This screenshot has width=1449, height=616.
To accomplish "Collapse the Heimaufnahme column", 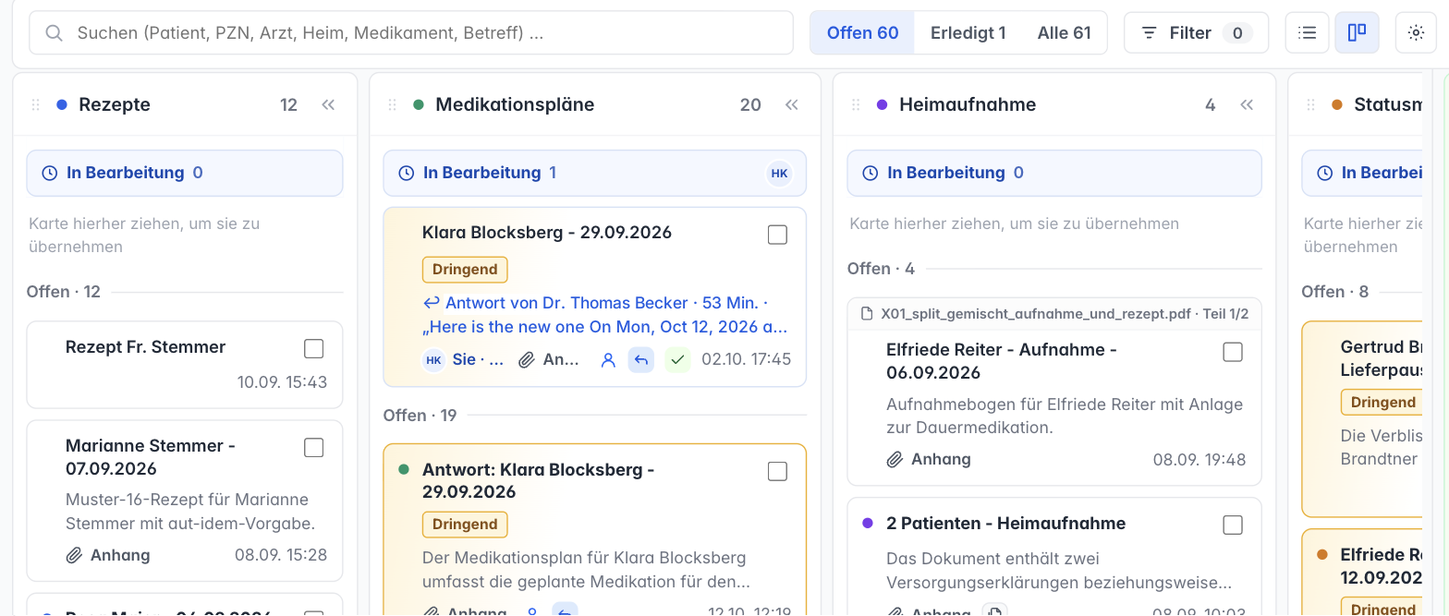I will click(1248, 105).
